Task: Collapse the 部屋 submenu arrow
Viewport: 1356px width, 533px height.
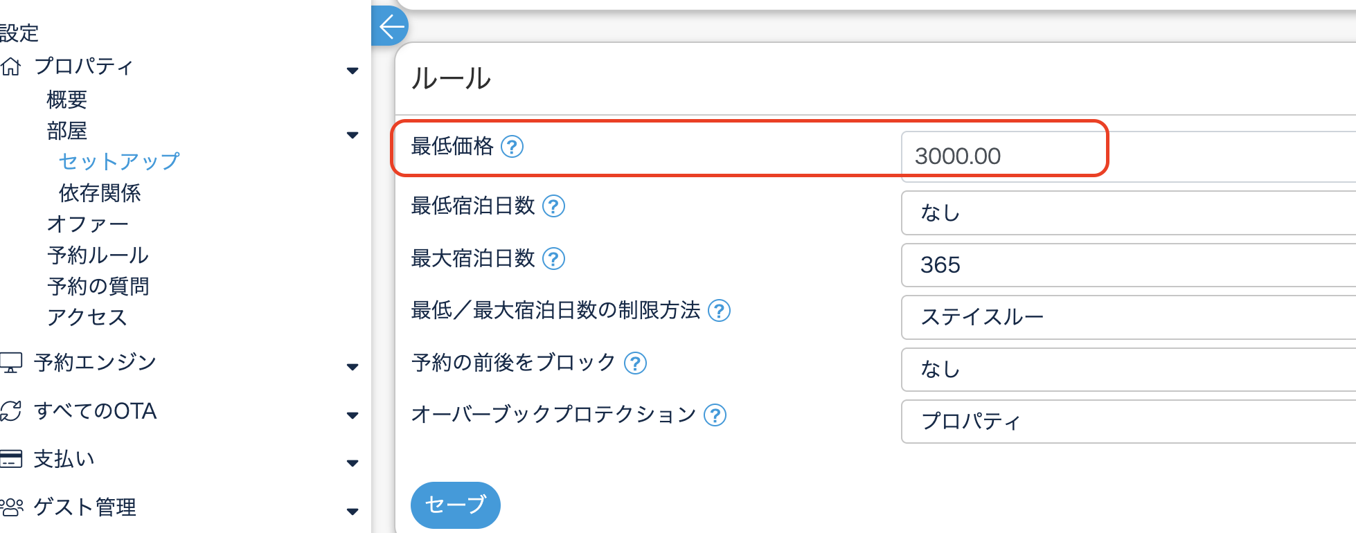Action: coord(353,134)
